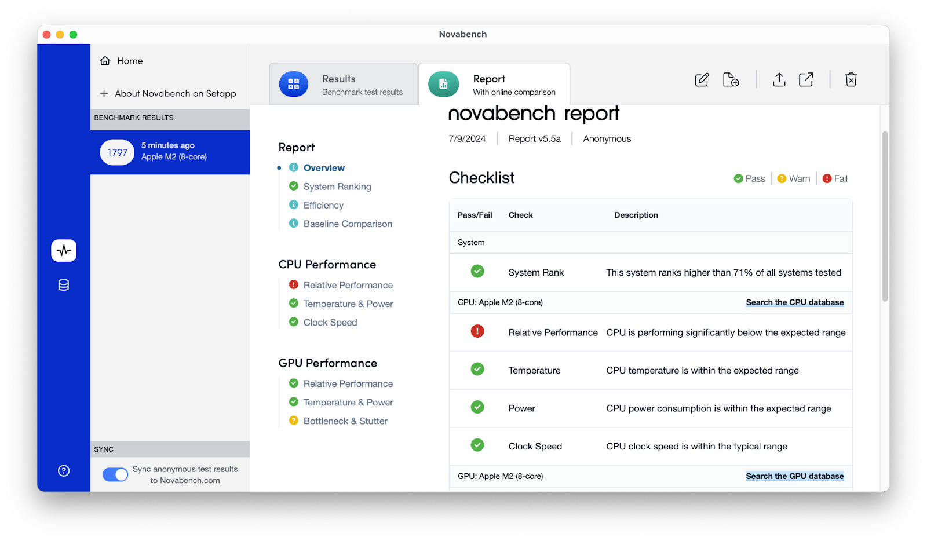Click 'GPU: Apple M2 (8-core)' row label
Viewport: 927px width, 541px height.
500,476
